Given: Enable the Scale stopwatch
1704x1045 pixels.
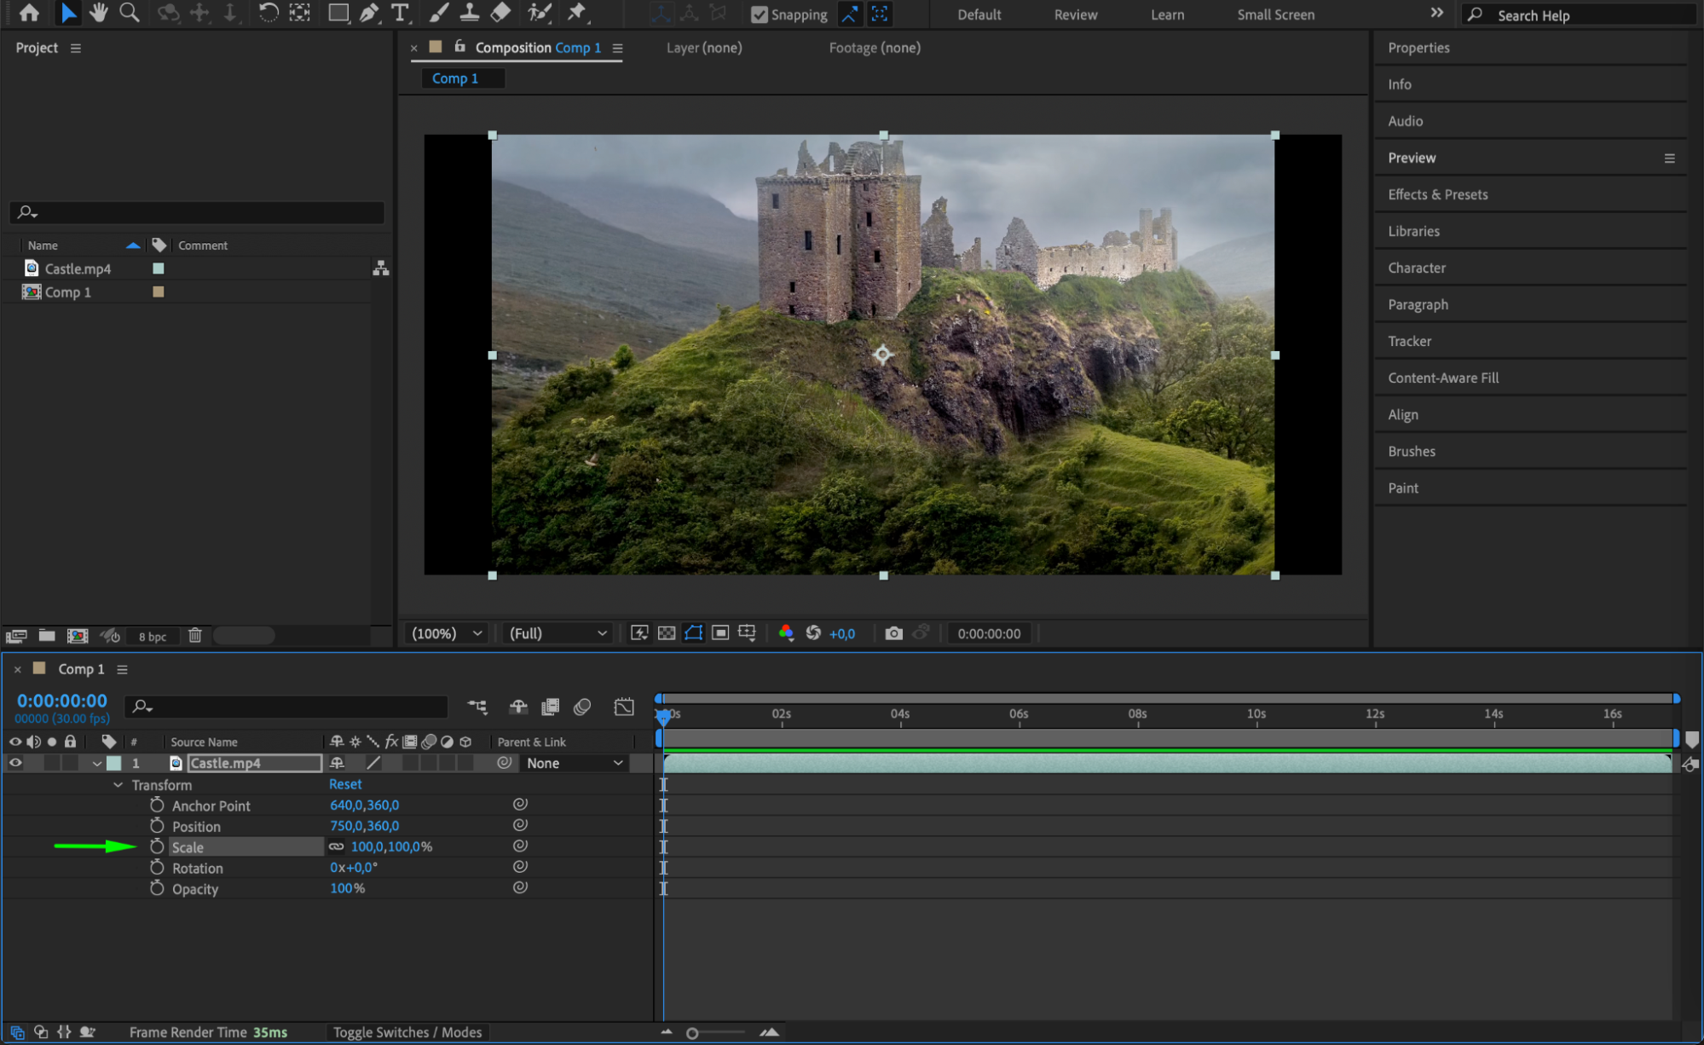Looking at the screenshot, I should (x=157, y=846).
